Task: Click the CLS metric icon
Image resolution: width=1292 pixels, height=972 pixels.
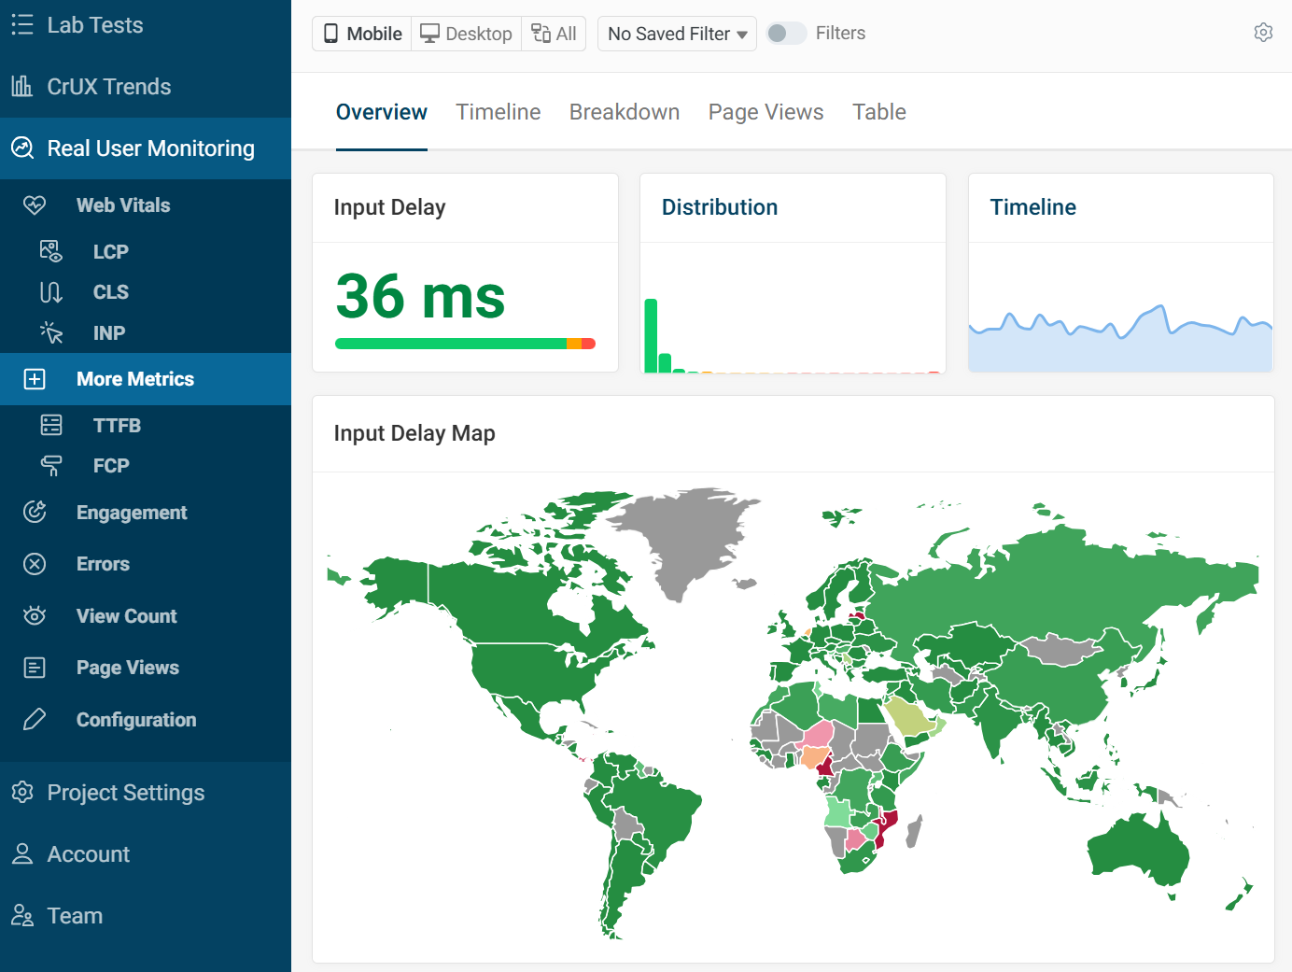Action: click(51, 291)
